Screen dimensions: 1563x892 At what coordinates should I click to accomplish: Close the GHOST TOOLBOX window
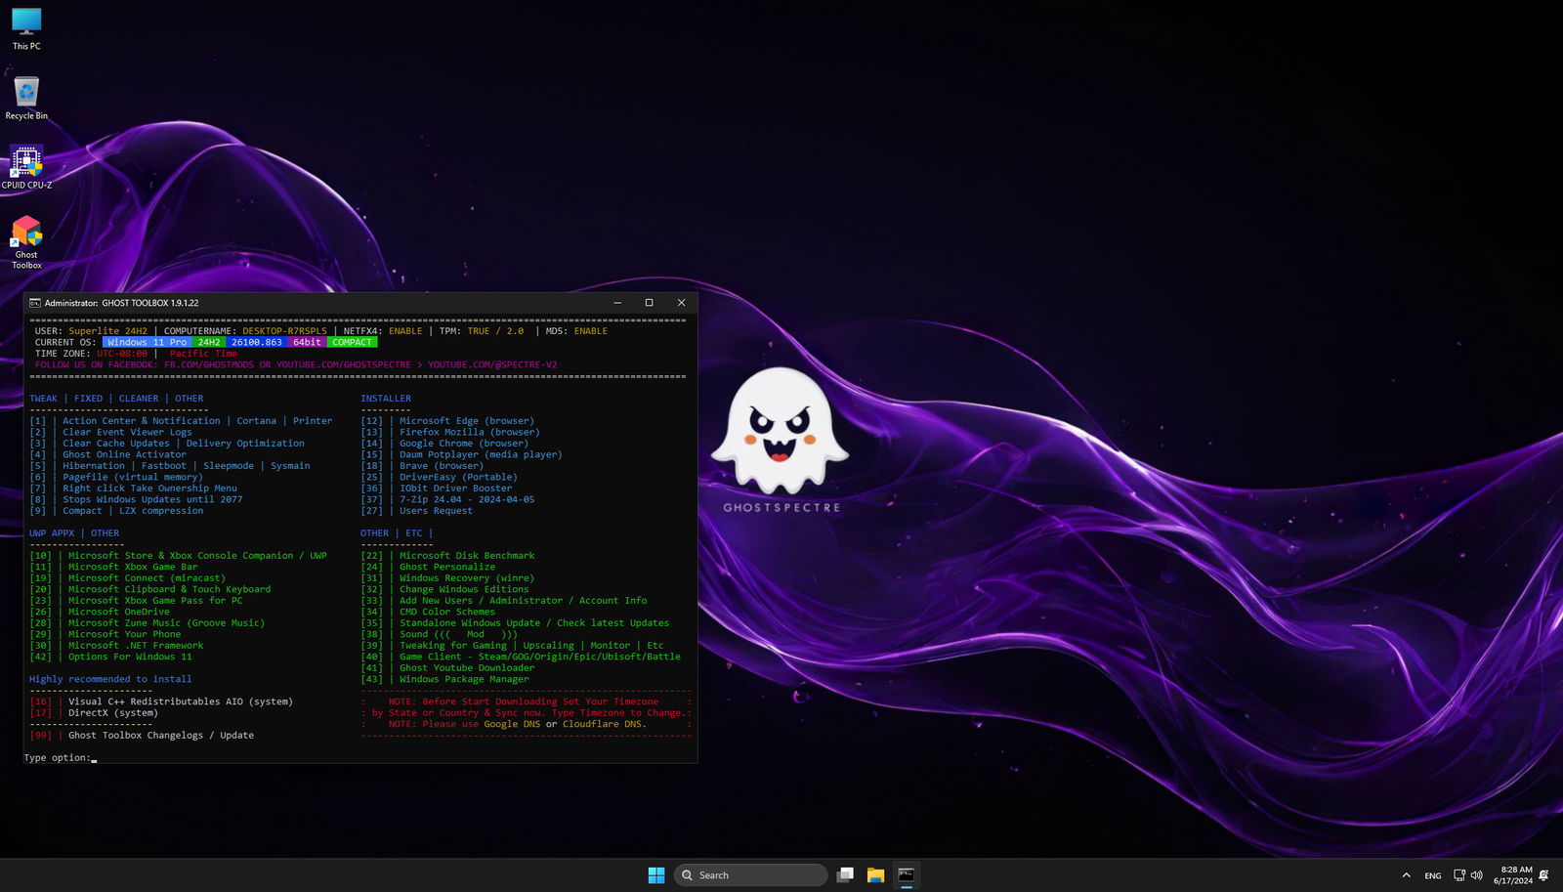tap(681, 303)
